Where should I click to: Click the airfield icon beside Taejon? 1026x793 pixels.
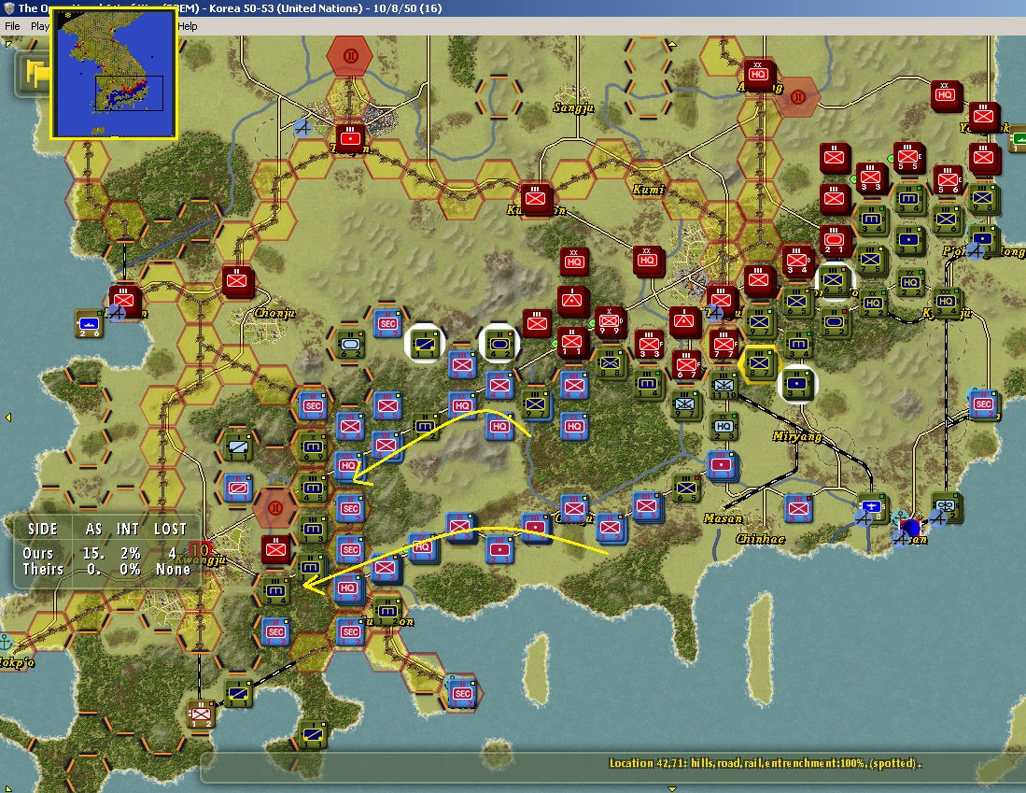302,128
